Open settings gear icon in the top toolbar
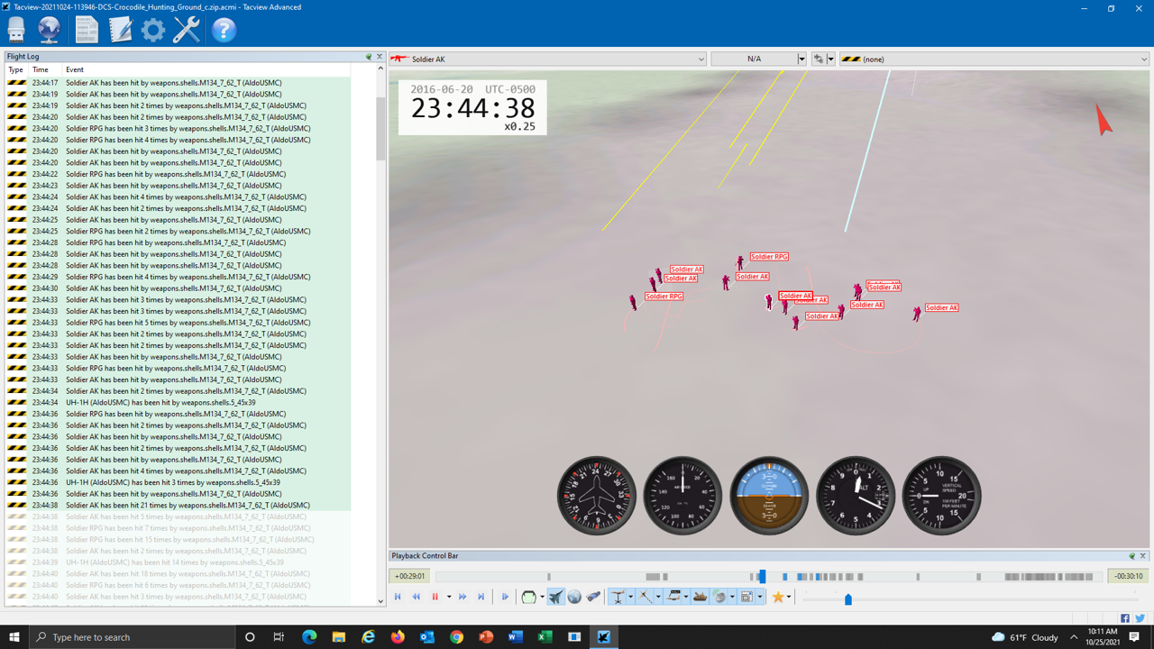The image size is (1154, 649). [153, 30]
